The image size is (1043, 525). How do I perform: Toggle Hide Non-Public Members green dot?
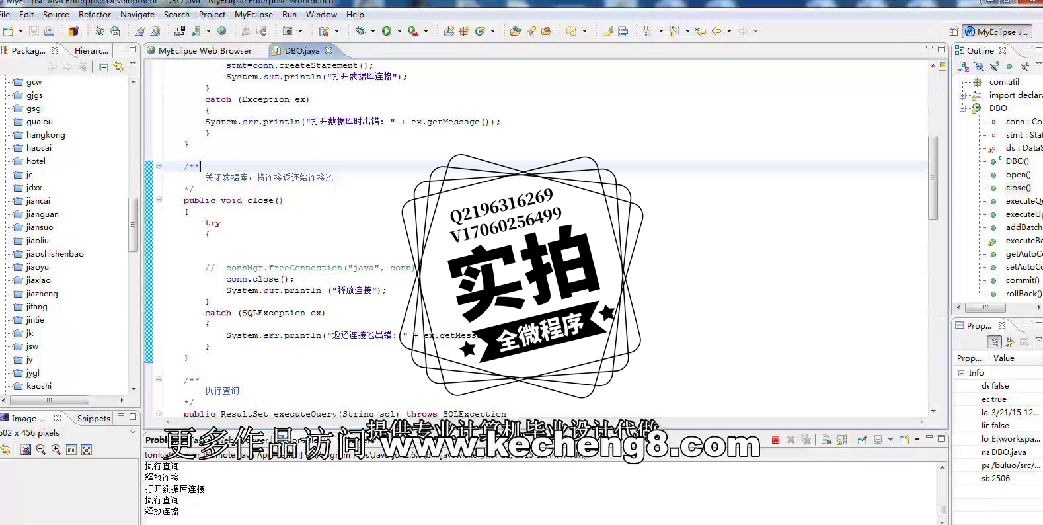[x=1009, y=67]
